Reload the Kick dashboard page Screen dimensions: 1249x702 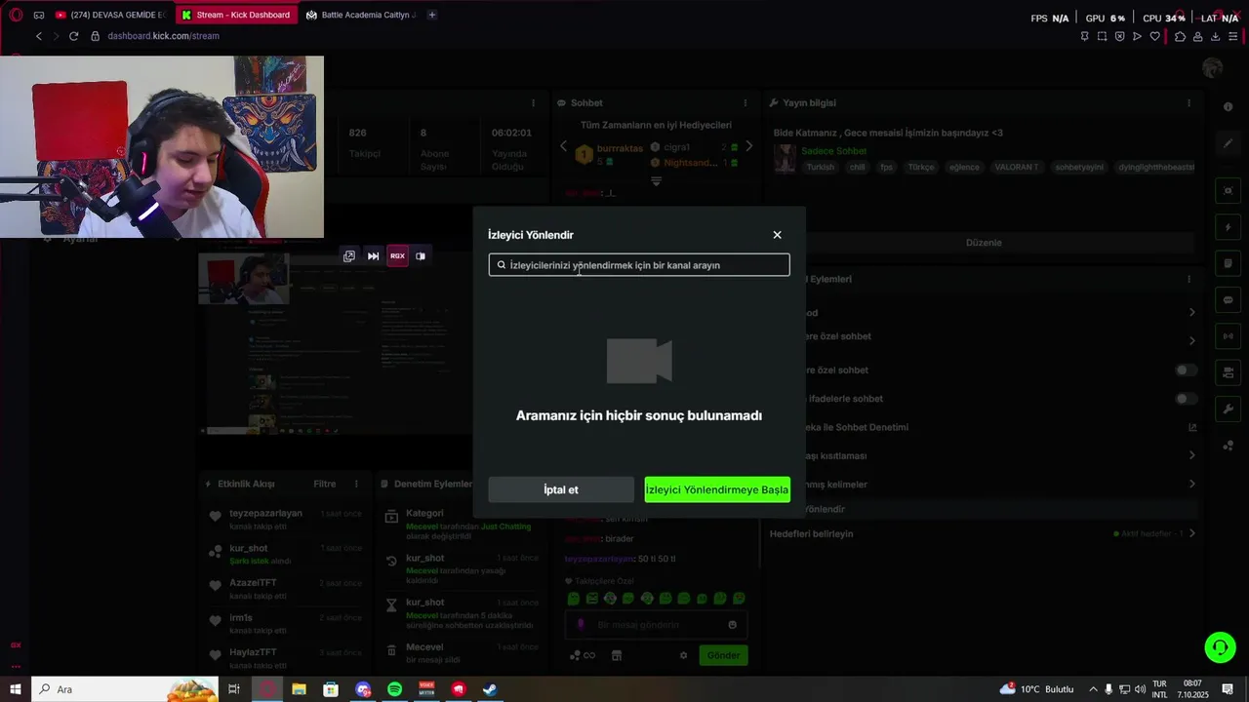click(73, 36)
